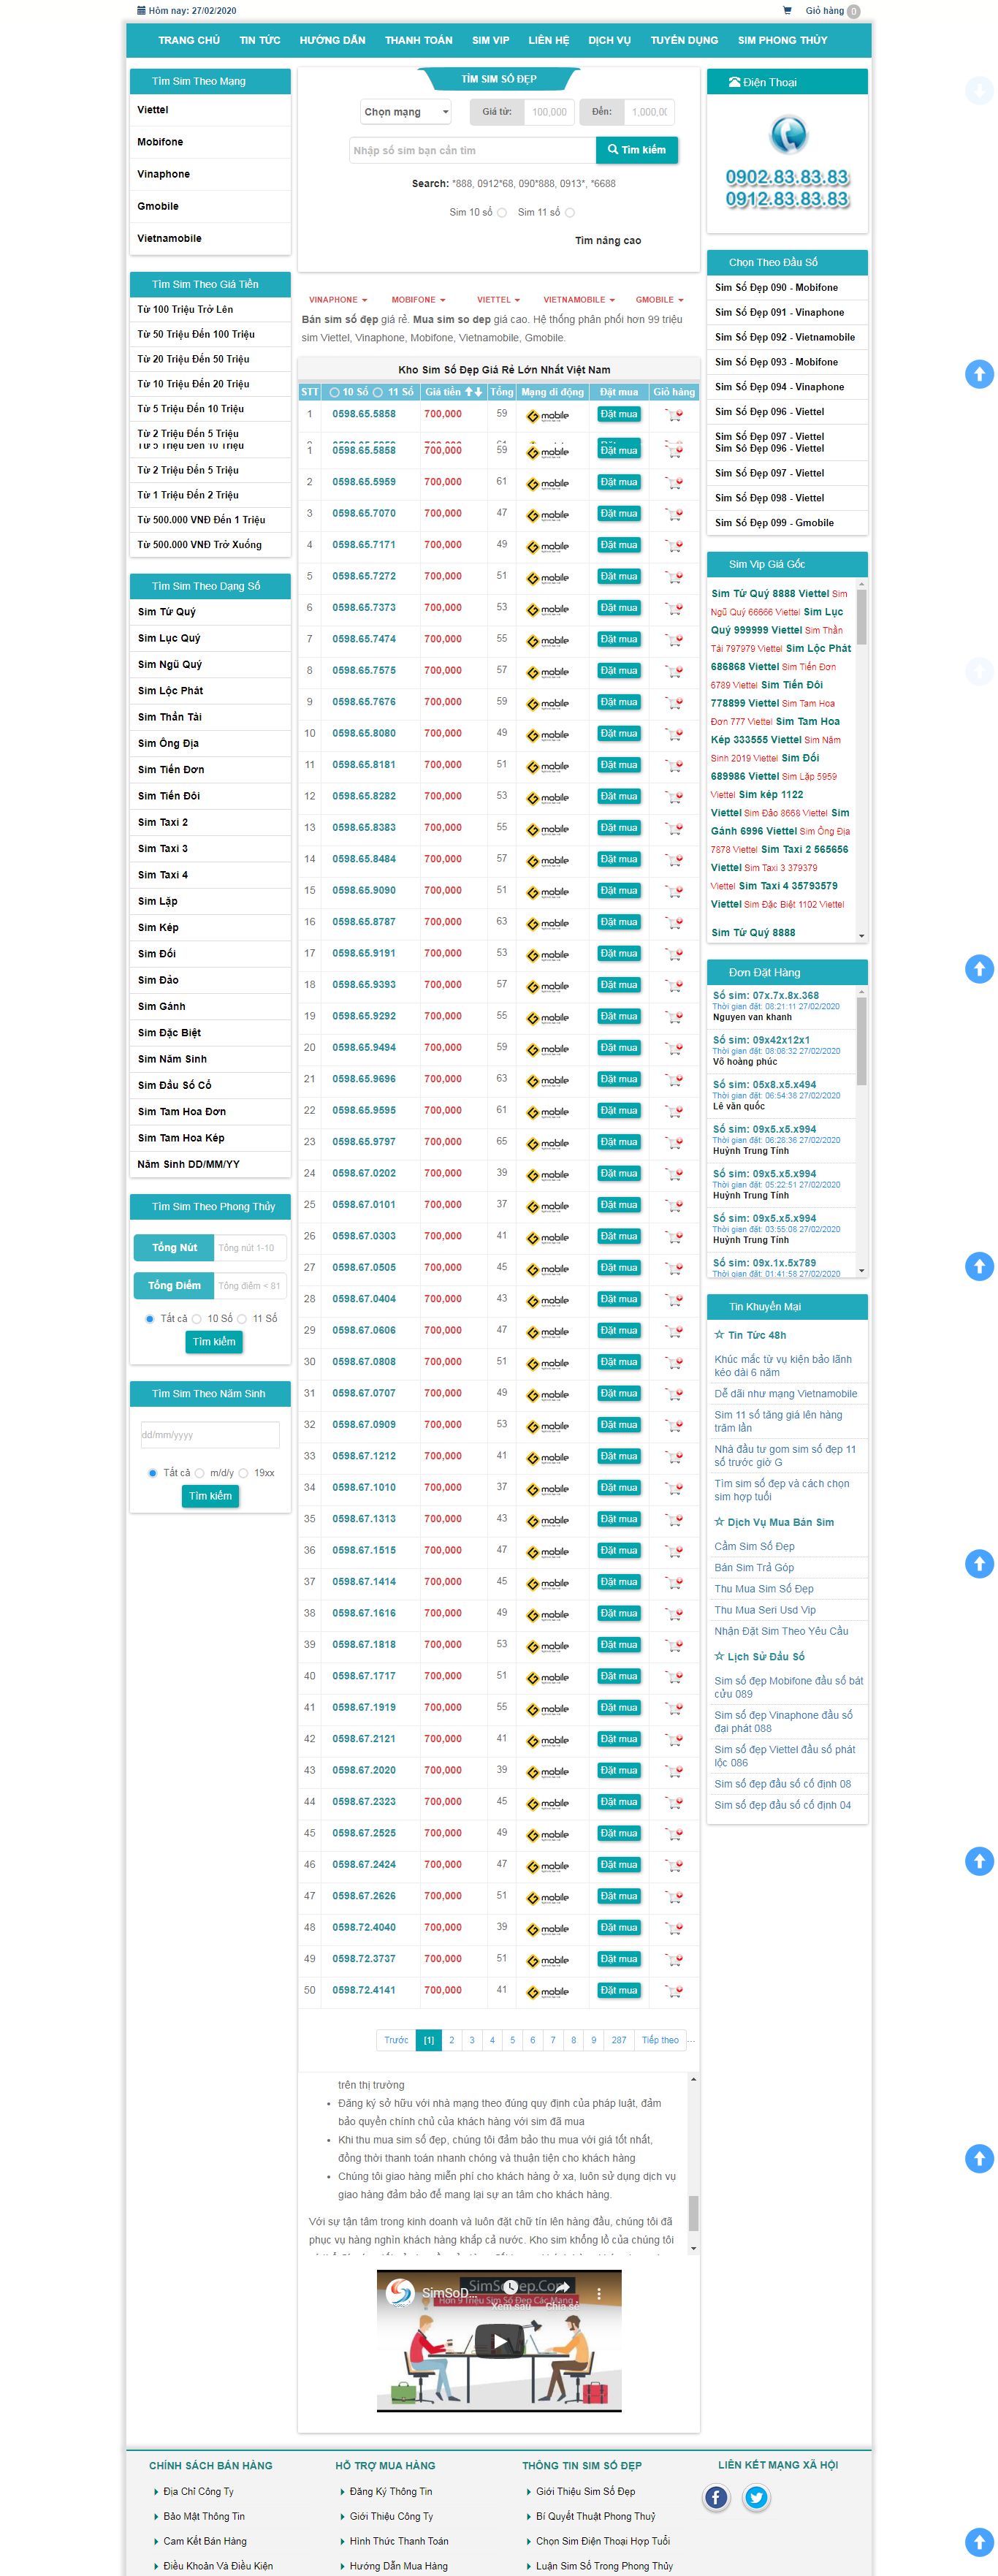This screenshot has width=998, height=2576.
Task: Select Tất cả radio under Phong Thủy
Action: tap(150, 1319)
